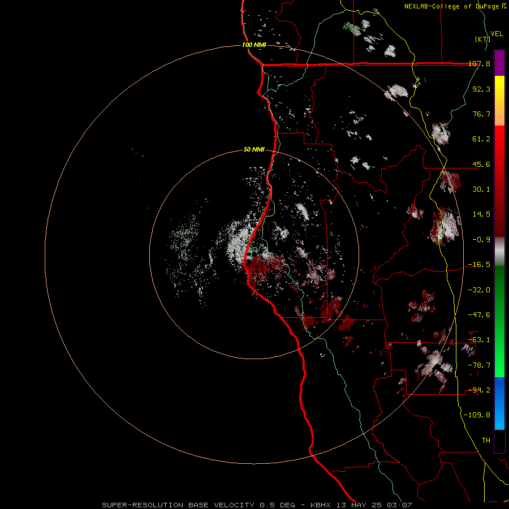The image size is (509, 509).
Task: Select the -32.0 legend value
Action: [x=479, y=290]
